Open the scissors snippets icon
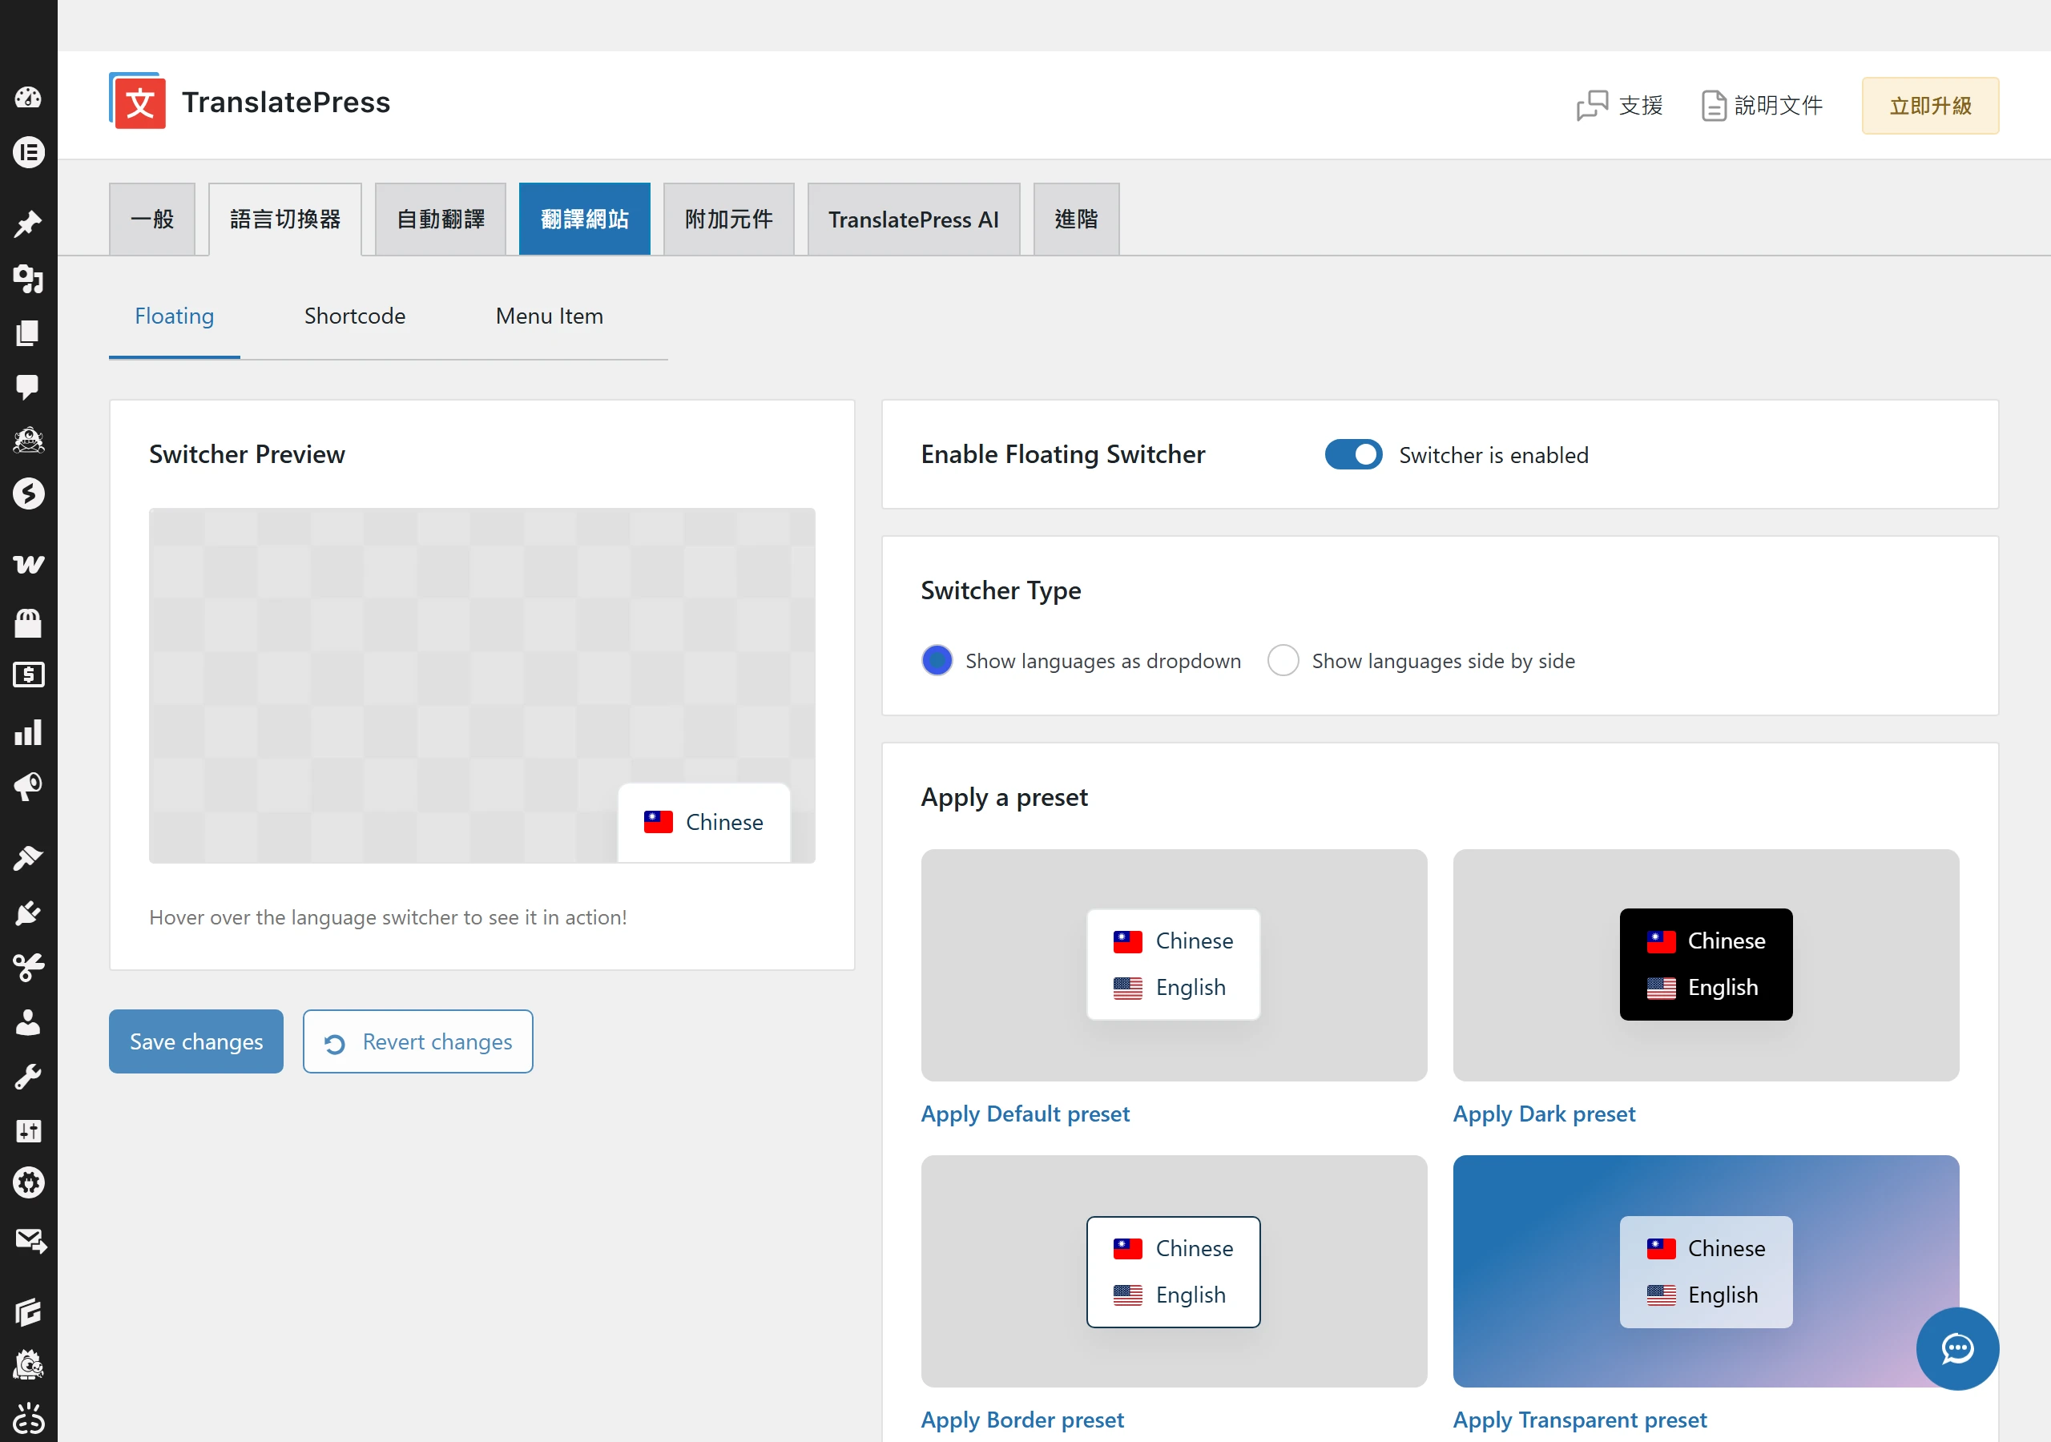This screenshot has width=2051, height=1442. [29, 968]
